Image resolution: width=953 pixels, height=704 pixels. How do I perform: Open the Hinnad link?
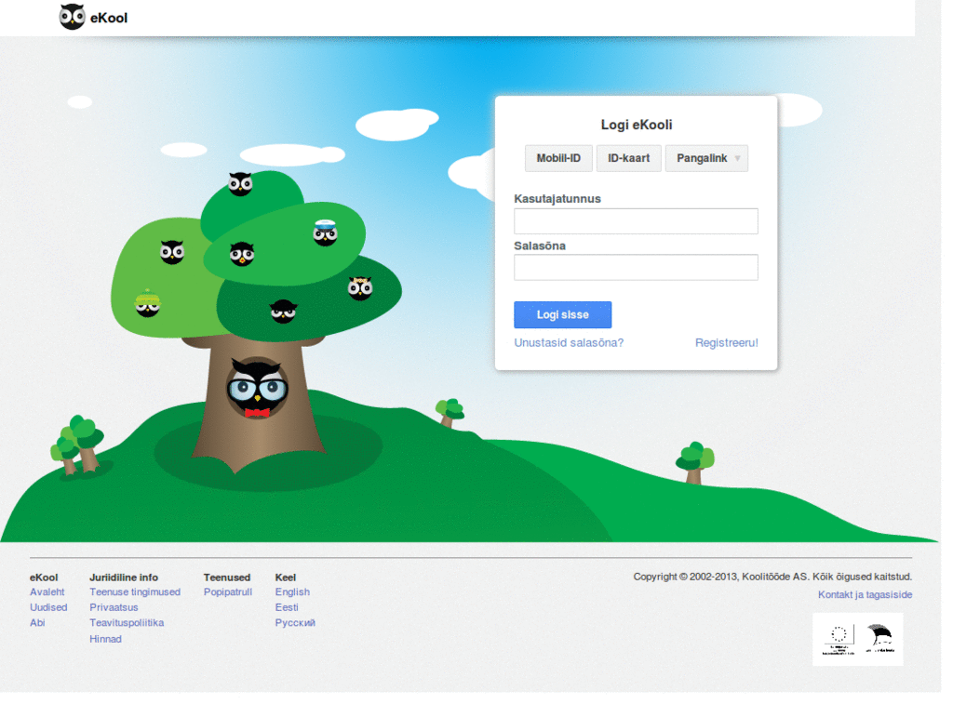(x=105, y=639)
